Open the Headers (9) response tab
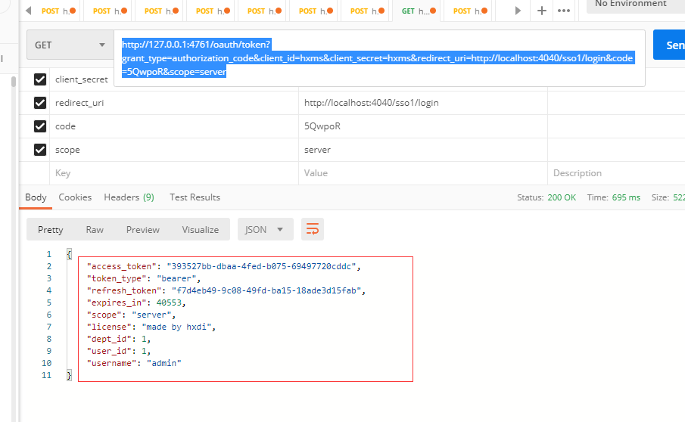Viewport: 685px width, 422px height. [129, 197]
